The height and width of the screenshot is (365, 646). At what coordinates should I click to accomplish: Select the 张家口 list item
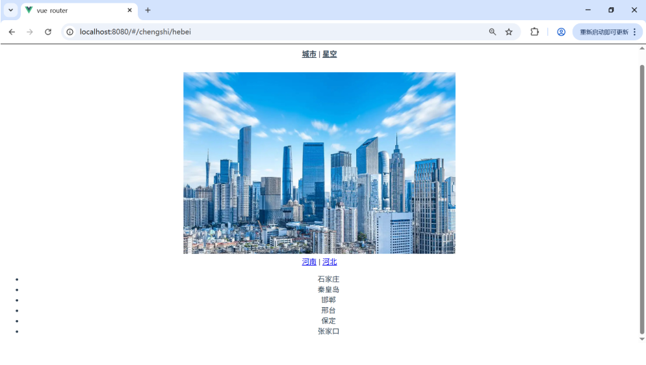coord(328,331)
